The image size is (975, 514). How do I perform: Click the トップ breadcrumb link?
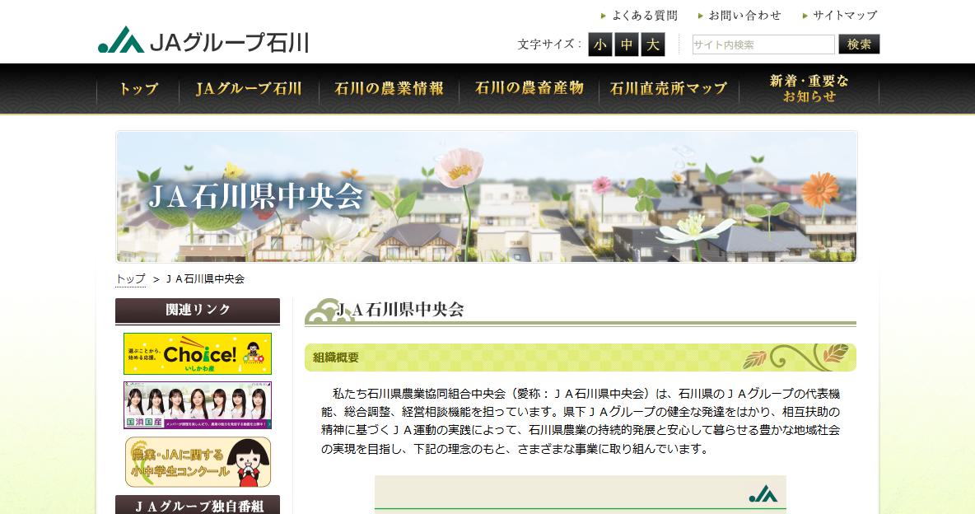tap(131, 278)
